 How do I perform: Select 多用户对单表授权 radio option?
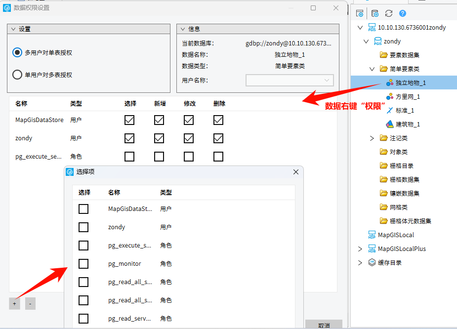coord(18,52)
